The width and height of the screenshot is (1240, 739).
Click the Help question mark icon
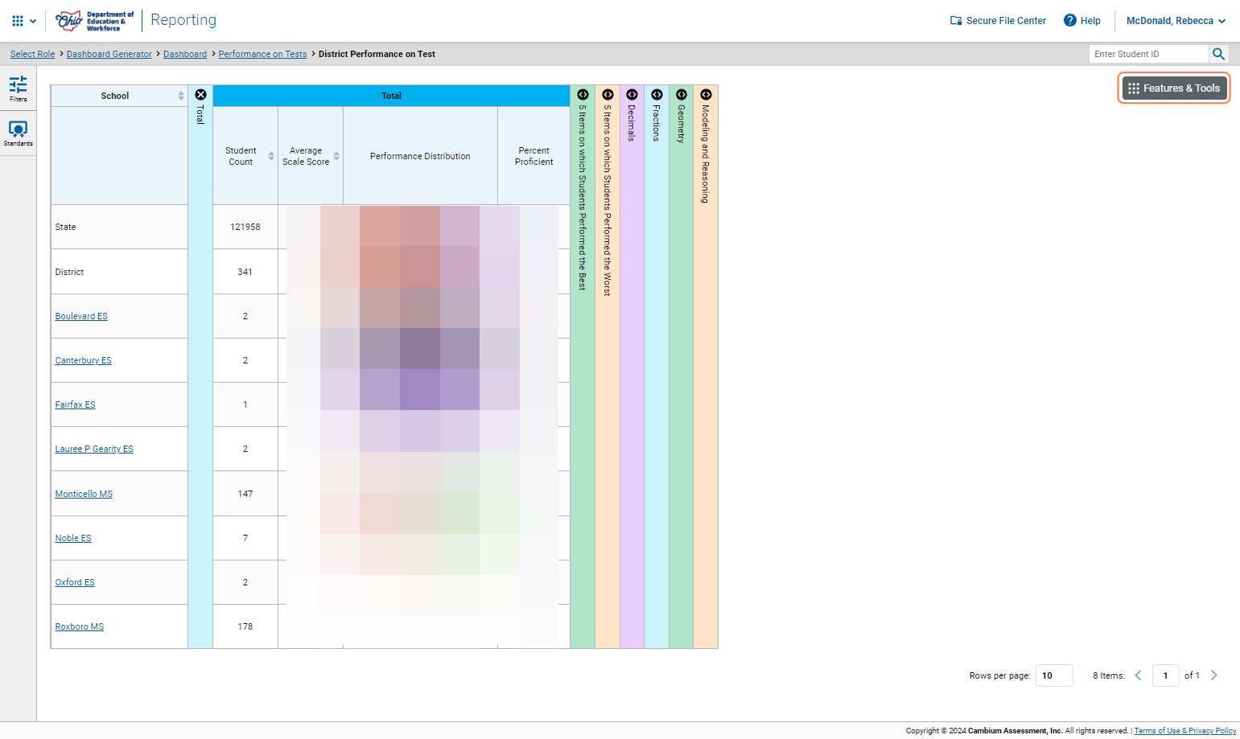click(x=1069, y=20)
